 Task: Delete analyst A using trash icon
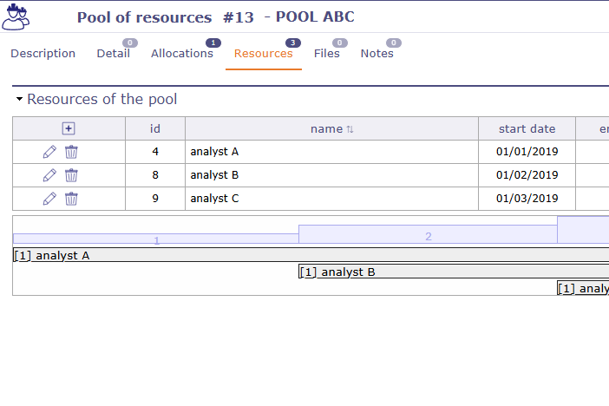[71, 152]
